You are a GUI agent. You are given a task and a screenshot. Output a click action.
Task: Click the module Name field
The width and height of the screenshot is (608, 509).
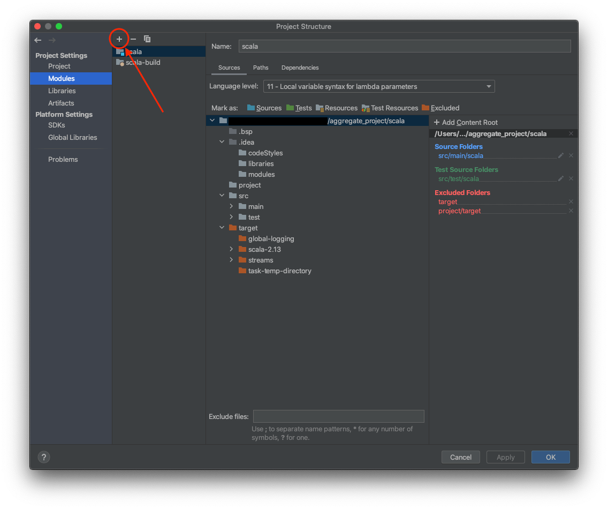405,46
